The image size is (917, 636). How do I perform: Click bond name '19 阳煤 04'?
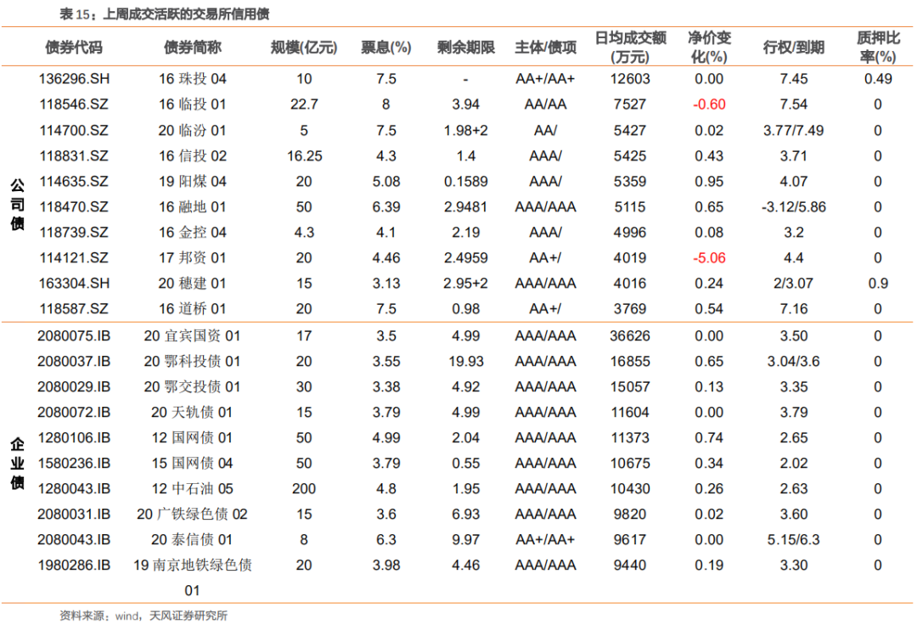193,182
